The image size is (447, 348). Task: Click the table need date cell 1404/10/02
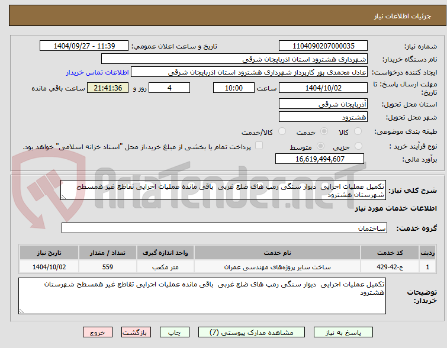pos(49,267)
